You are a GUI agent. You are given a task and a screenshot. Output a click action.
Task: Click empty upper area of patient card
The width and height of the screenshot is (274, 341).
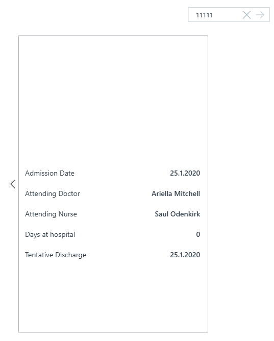point(113,100)
